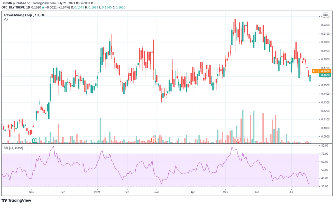Screen dimensions: 334x205
Task: Click the Nov label on the time axis
Action: (32, 192)
